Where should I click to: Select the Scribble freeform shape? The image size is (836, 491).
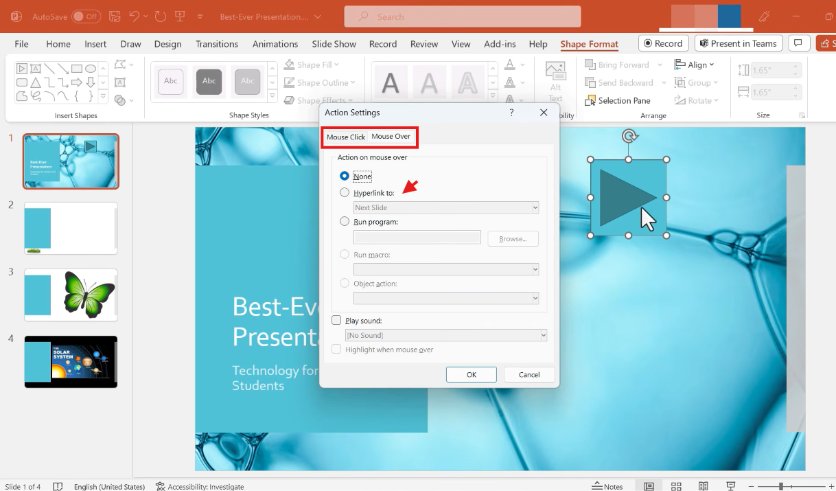tap(36, 96)
